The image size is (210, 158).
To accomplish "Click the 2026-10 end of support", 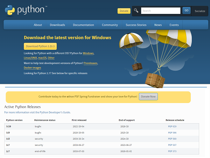I will (124, 126).
